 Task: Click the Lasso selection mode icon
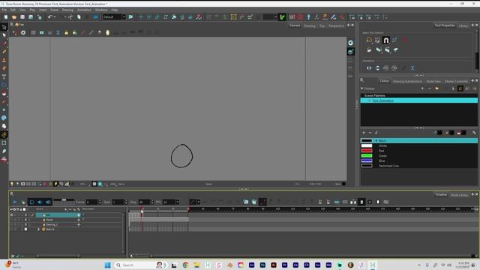(x=369, y=40)
